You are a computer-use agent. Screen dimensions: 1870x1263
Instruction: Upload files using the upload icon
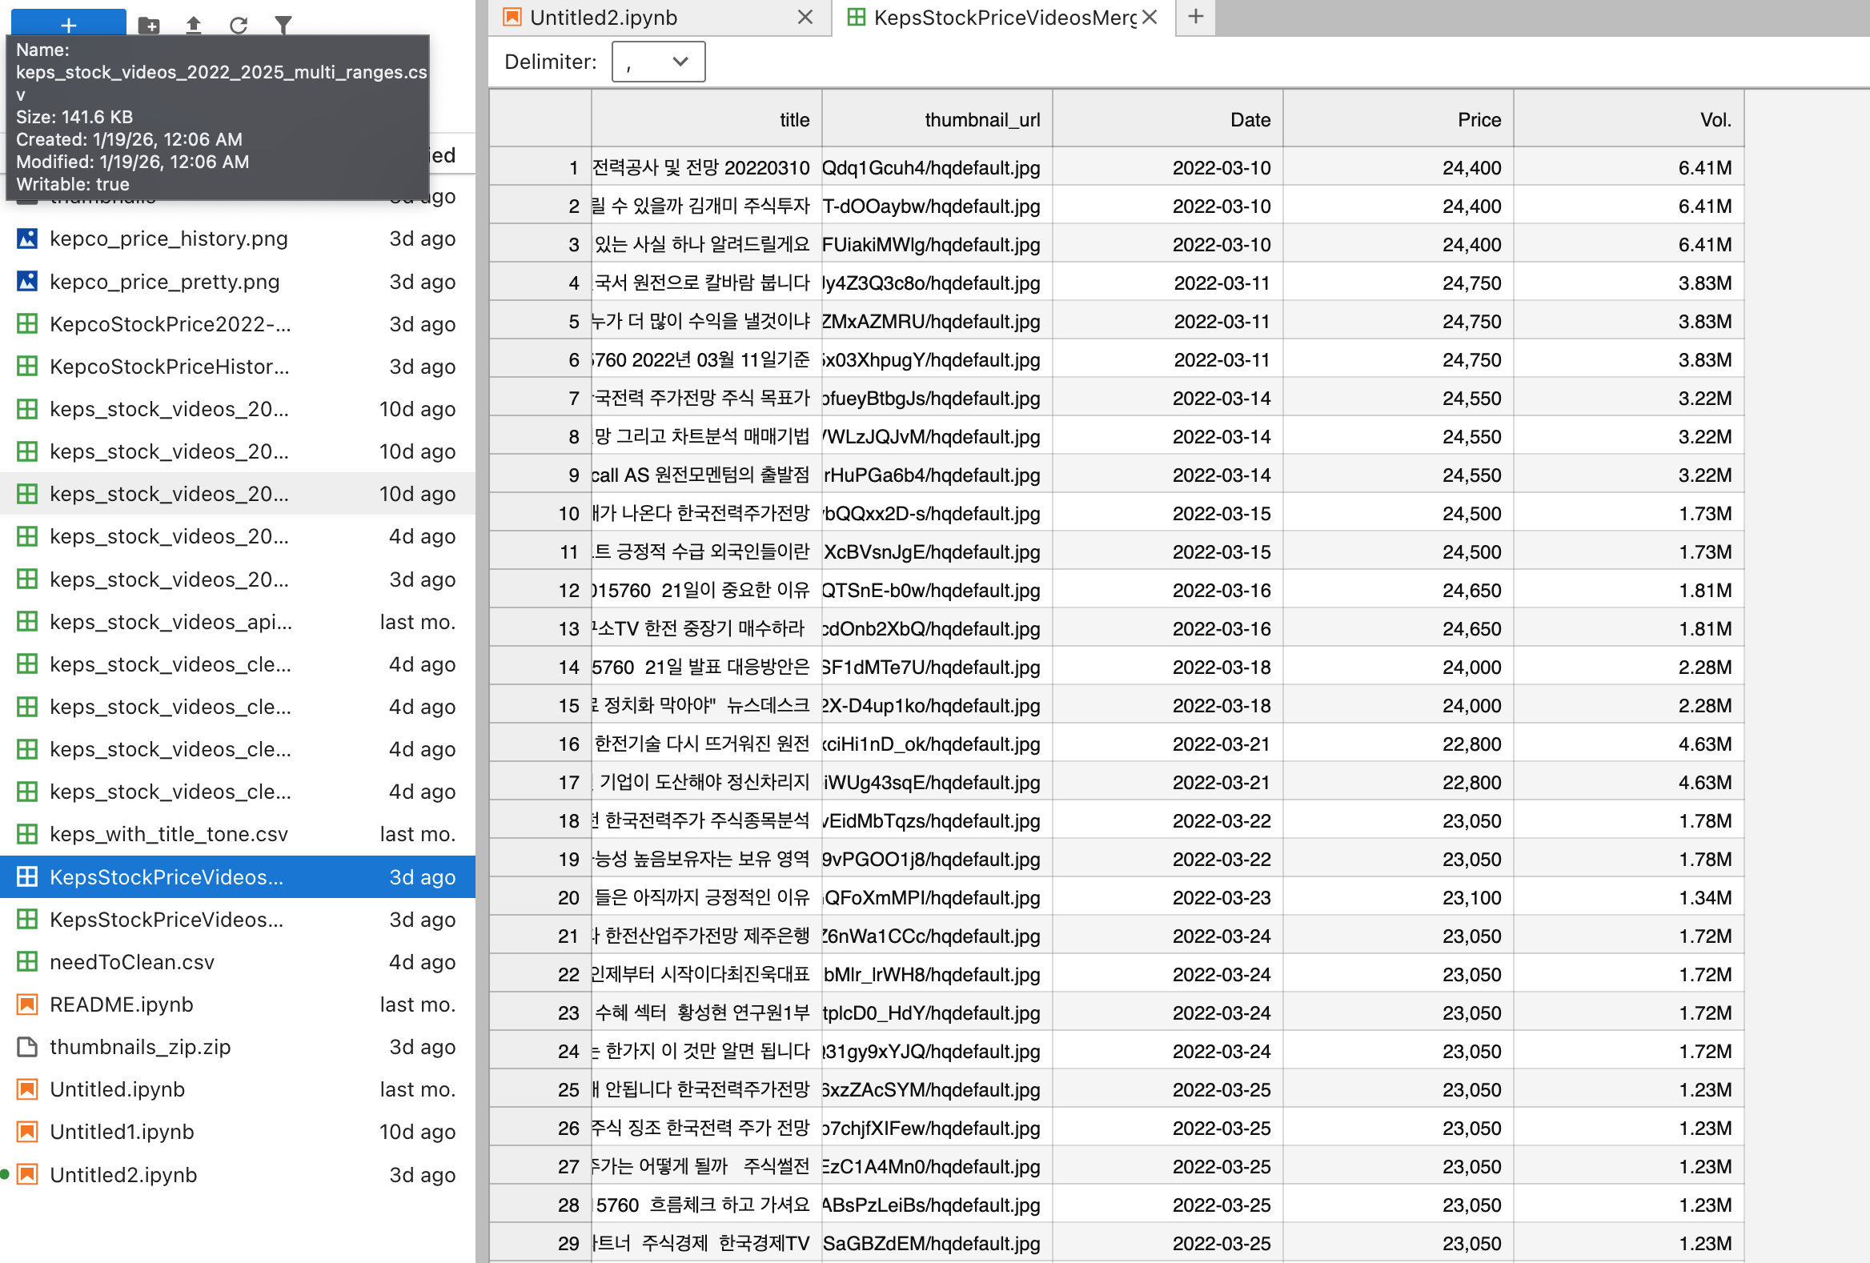click(x=194, y=25)
